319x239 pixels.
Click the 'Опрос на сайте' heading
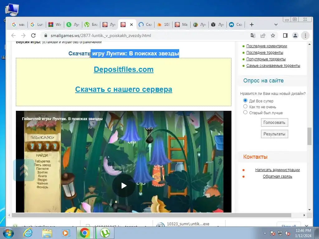(x=263, y=81)
